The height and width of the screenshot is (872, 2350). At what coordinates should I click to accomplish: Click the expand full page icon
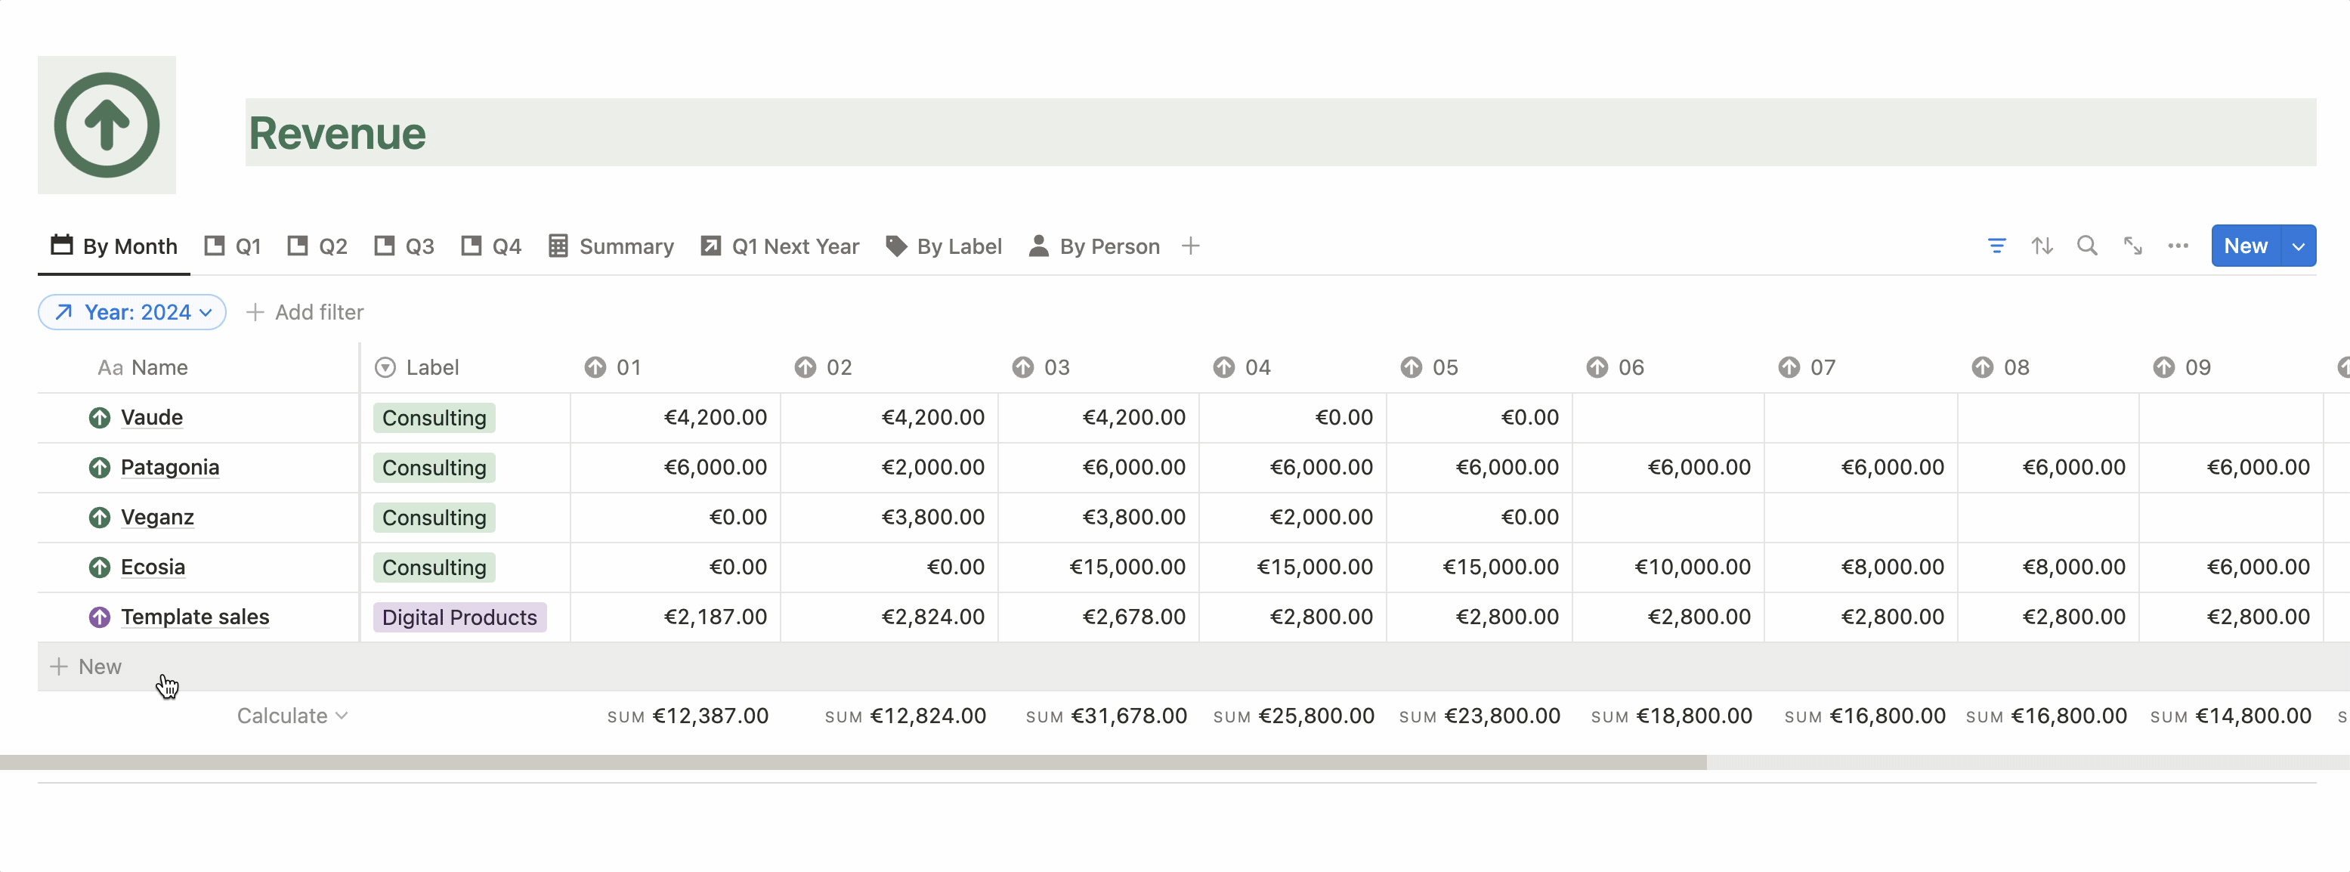(x=2132, y=246)
